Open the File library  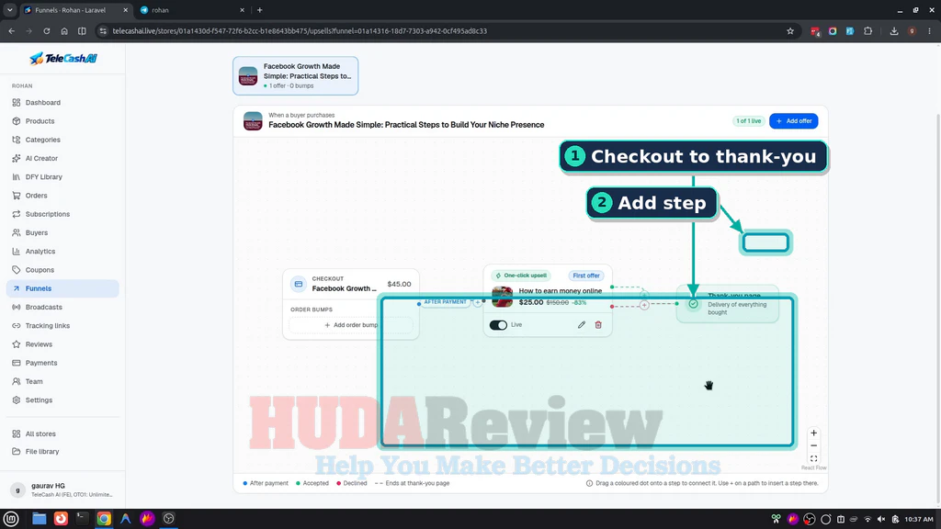click(x=62, y=452)
